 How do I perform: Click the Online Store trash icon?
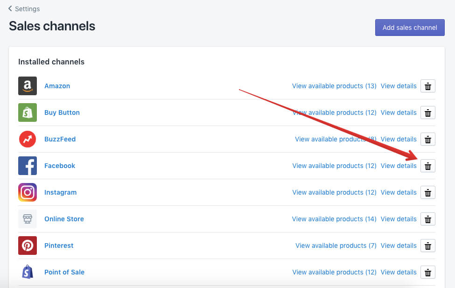click(x=428, y=219)
